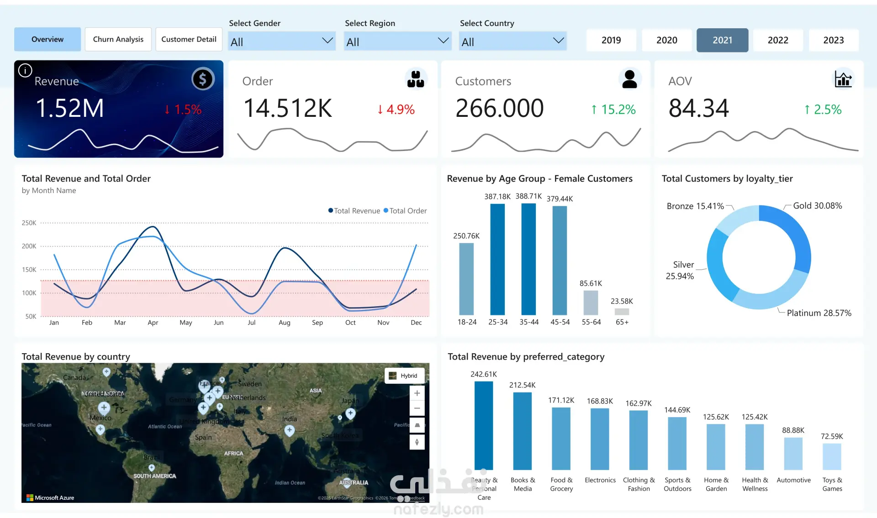Click the person icon on Customers card
The height and width of the screenshot is (518, 877).
[629, 79]
